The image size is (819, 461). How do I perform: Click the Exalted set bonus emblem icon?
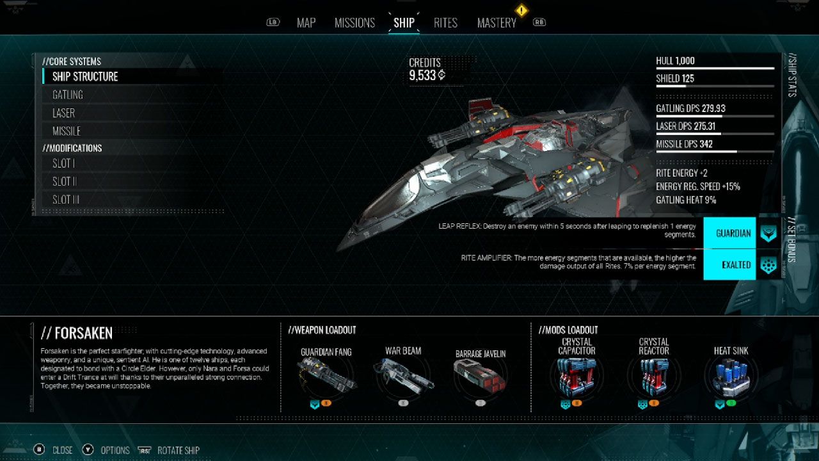click(768, 264)
